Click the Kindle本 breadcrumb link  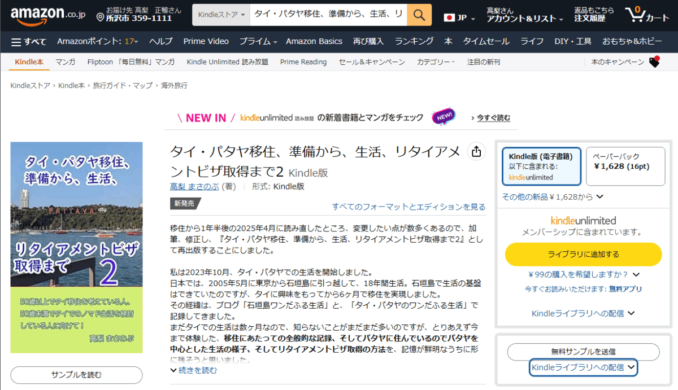[x=71, y=86]
